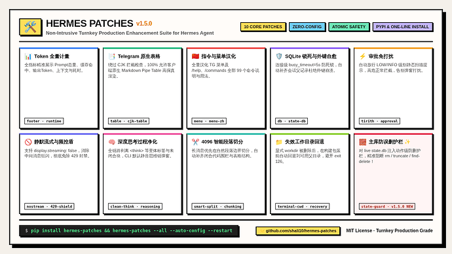
Task: Click the '失效工作目录回退' card title
Action: point(305,142)
